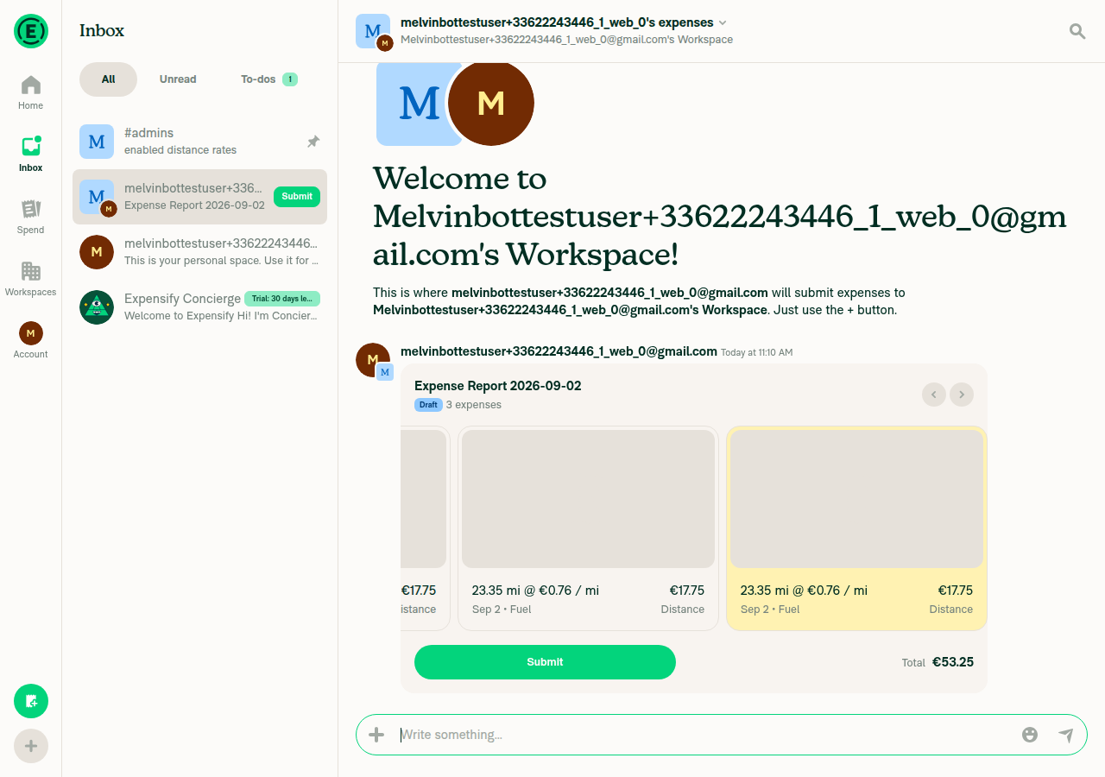1105x777 pixels.
Task: Click the To-dos count badge
Action: [x=290, y=79]
